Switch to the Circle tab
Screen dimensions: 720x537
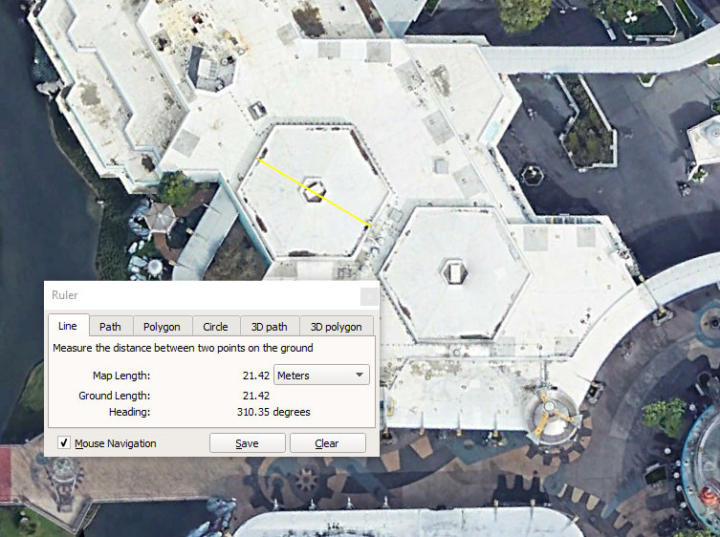(215, 326)
